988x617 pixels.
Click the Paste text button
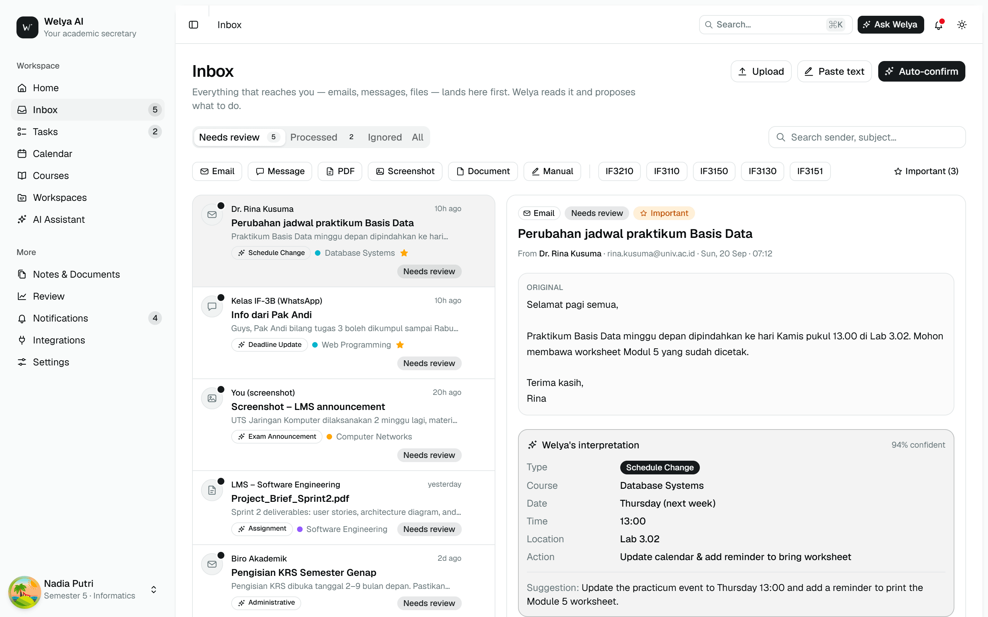(834, 71)
